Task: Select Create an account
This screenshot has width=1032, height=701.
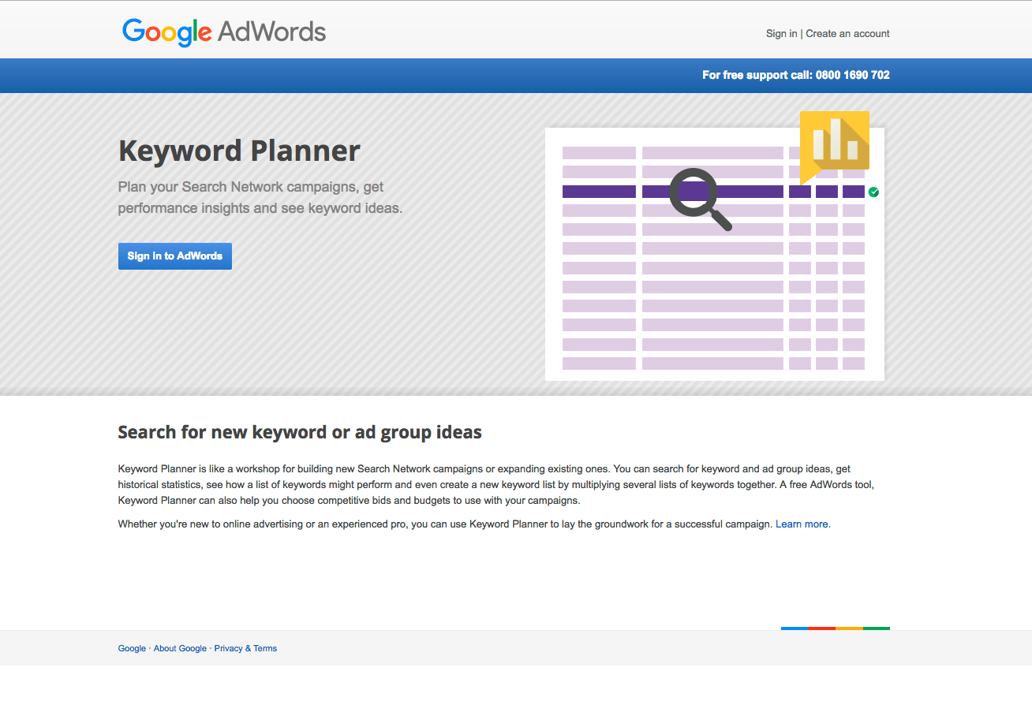Action: (847, 33)
